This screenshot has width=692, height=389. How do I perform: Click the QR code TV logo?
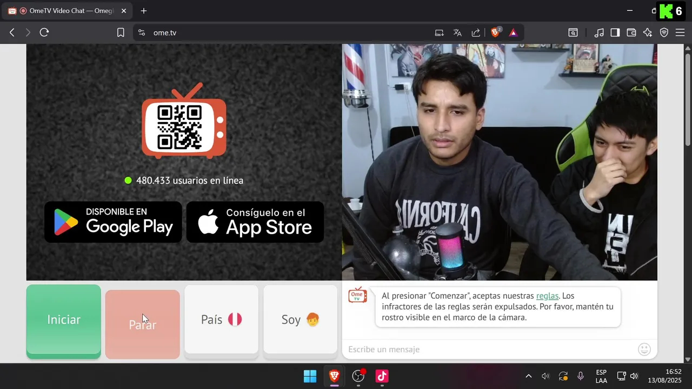(x=184, y=120)
